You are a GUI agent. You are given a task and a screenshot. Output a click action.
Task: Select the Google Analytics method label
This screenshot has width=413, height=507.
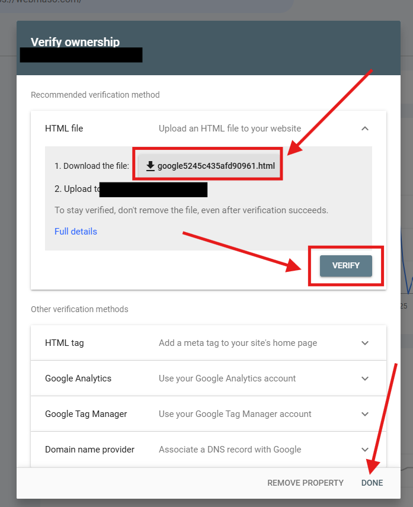78,378
